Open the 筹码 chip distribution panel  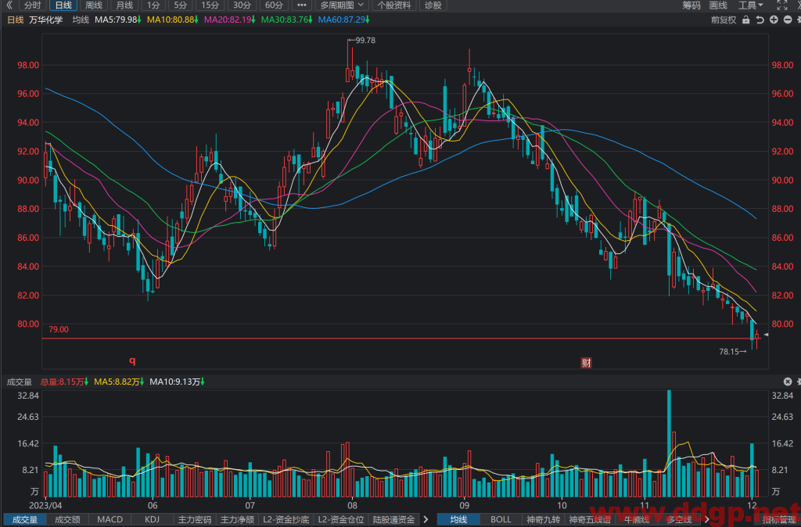[691, 5]
